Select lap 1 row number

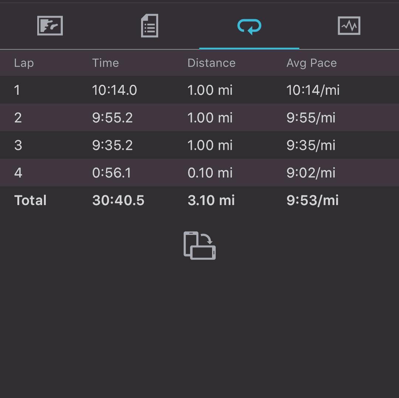pos(17,90)
